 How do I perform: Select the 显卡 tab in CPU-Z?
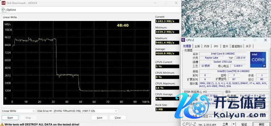point(225,46)
